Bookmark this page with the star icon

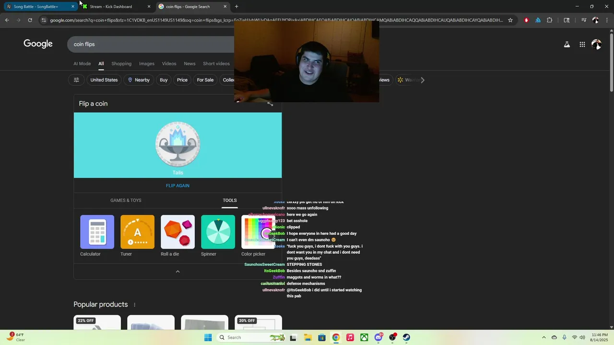[x=510, y=20]
